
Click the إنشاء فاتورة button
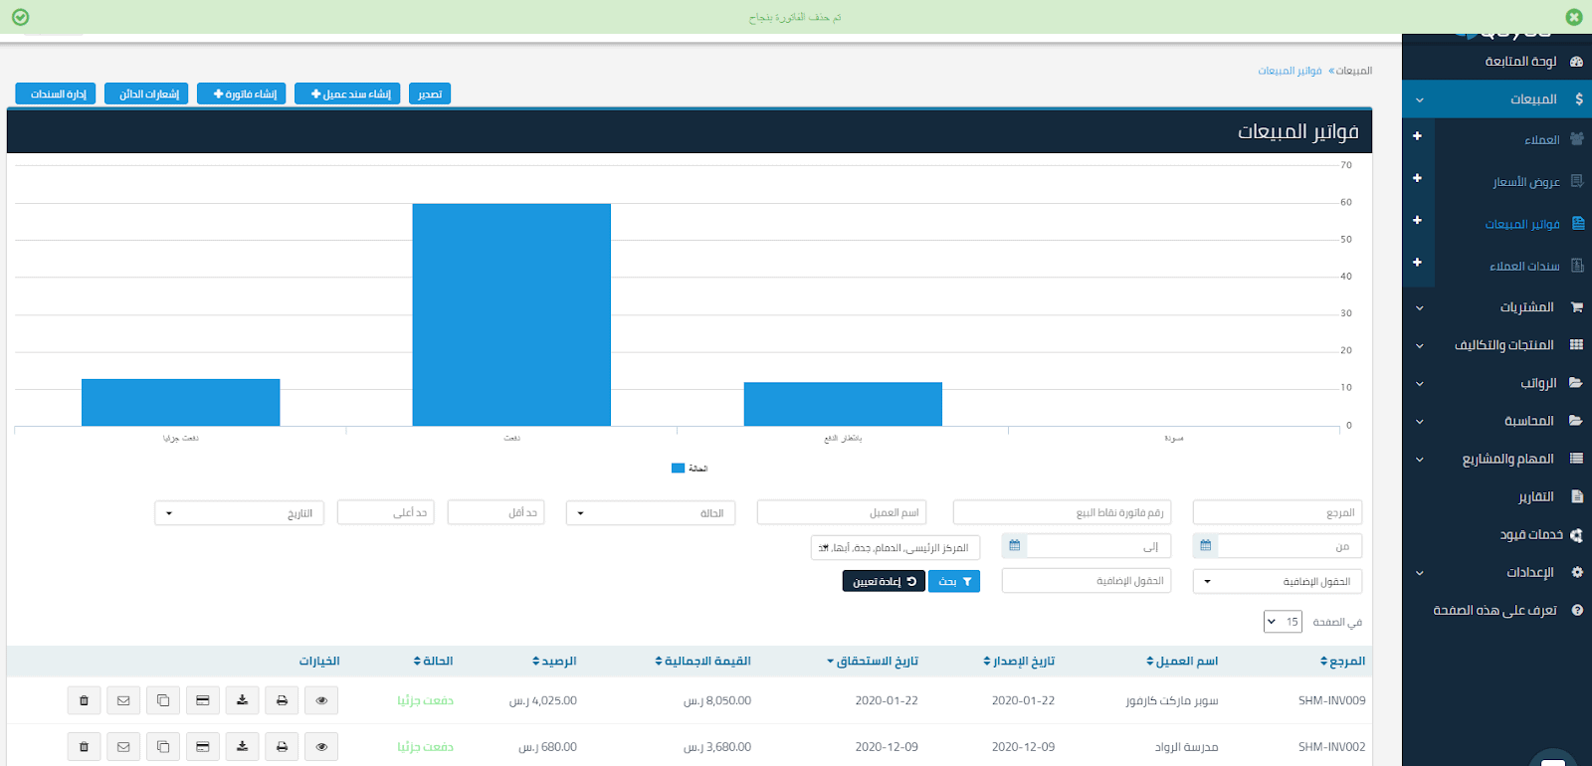click(x=242, y=94)
